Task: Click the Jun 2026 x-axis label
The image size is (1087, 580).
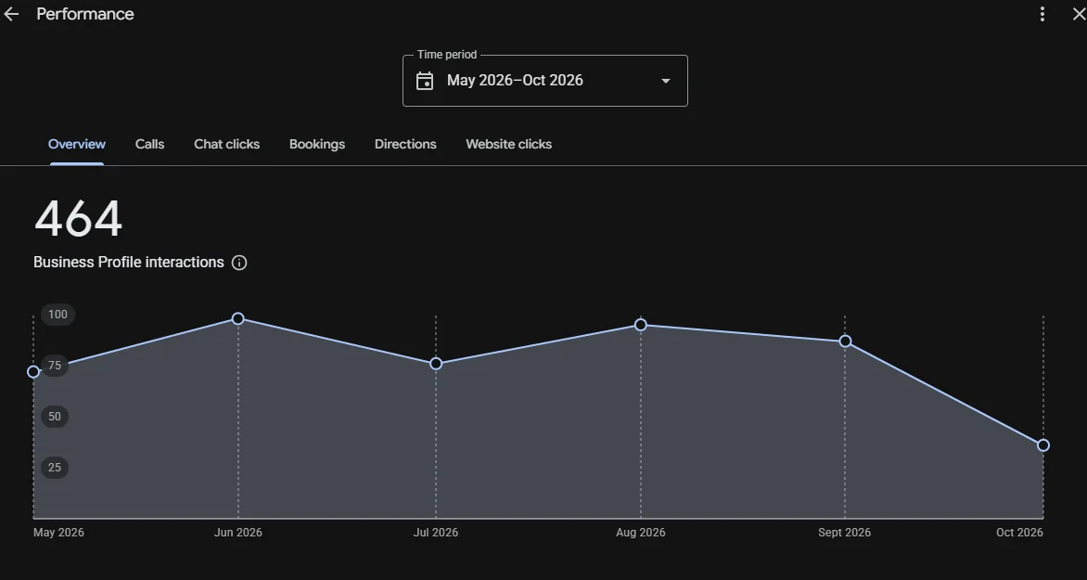Action: click(238, 533)
